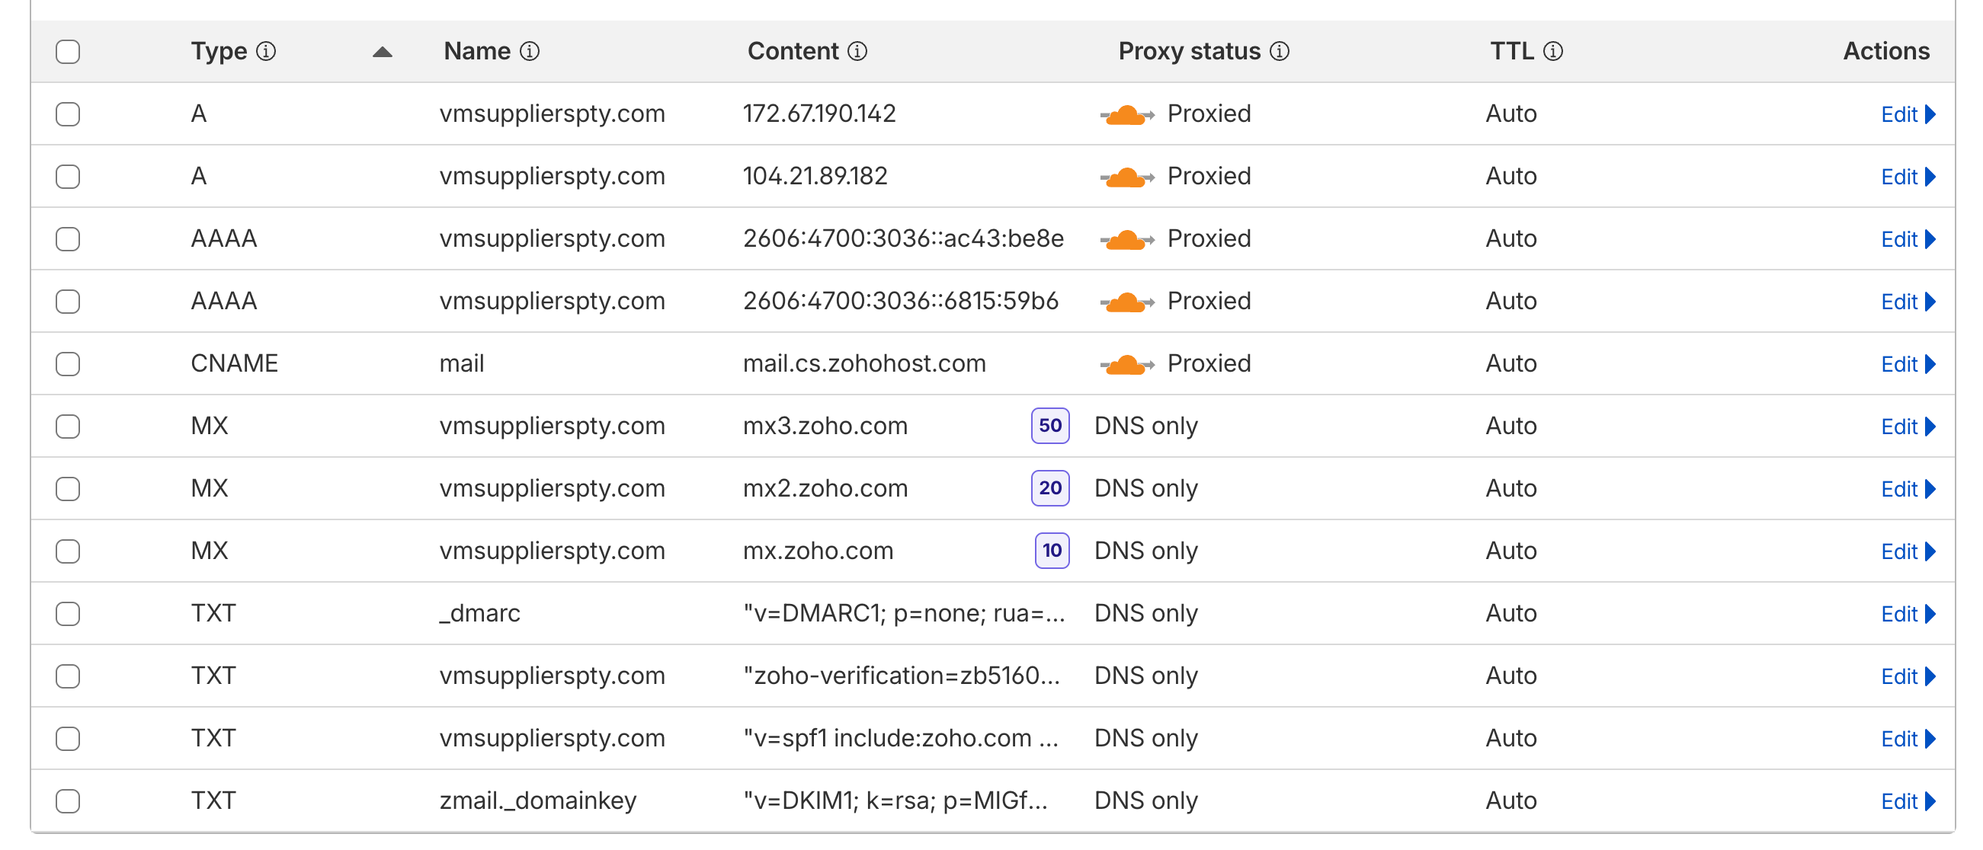The height and width of the screenshot is (850, 1983).
Task: Select the _dmarc TXT record checkbox
Action: point(68,614)
